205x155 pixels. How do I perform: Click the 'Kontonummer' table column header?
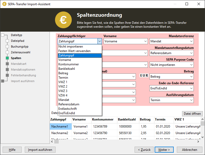pyautogui.click(x=104, y=119)
